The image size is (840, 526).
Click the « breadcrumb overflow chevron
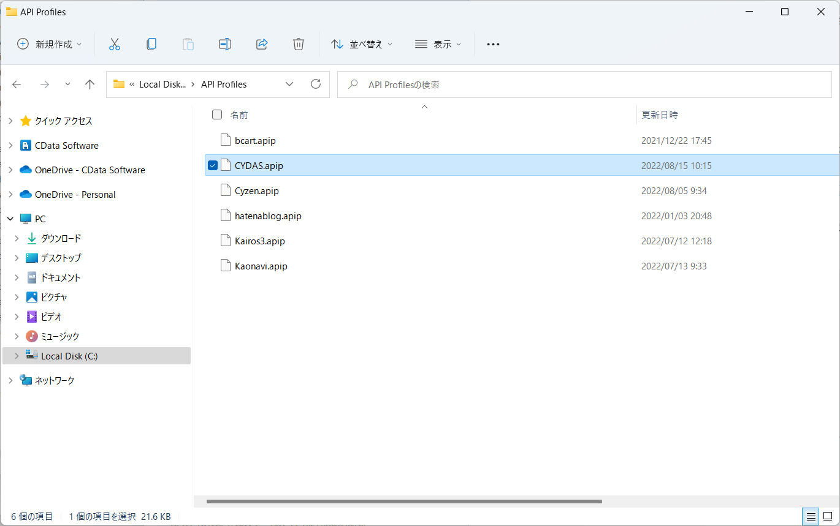click(132, 85)
